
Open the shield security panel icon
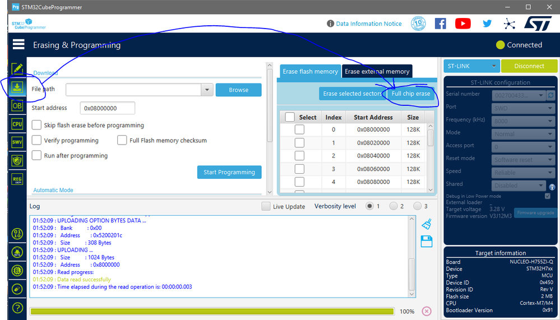point(17,161)
